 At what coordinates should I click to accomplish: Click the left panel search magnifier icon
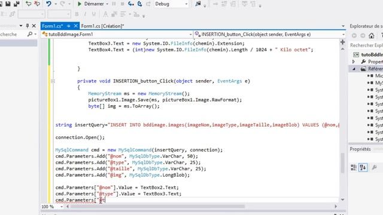pos(30,34)
